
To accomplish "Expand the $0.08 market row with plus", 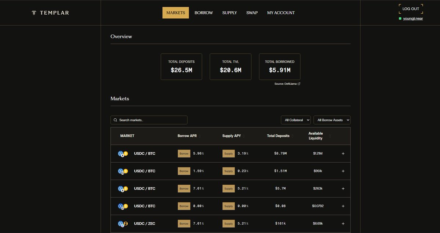I will coord(343,206).
